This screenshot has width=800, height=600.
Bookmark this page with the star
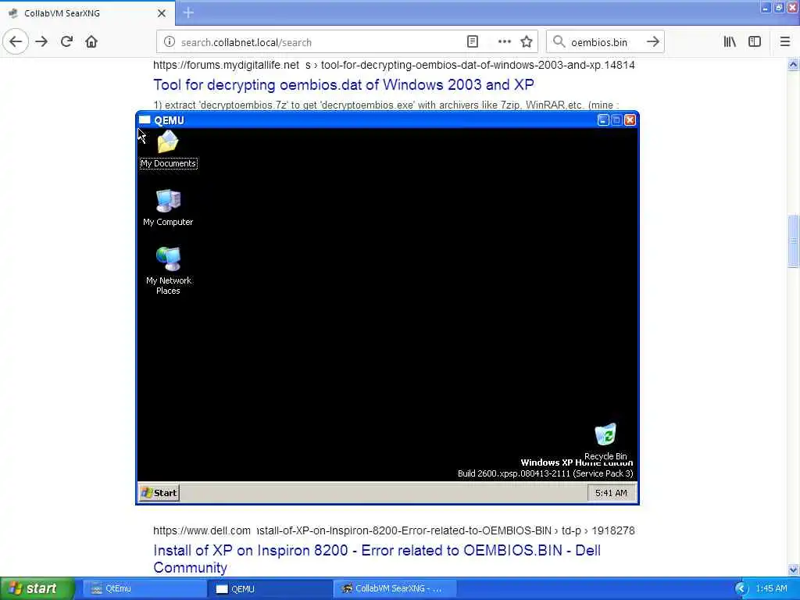tap(527, 42)
